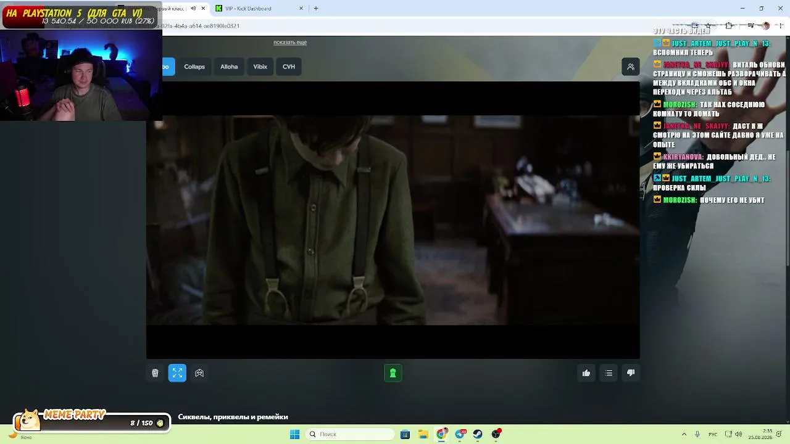Click the PlayStation 5 donation goal bar
This screenshot has width=790, height=444.
click(x=81, y=17)
